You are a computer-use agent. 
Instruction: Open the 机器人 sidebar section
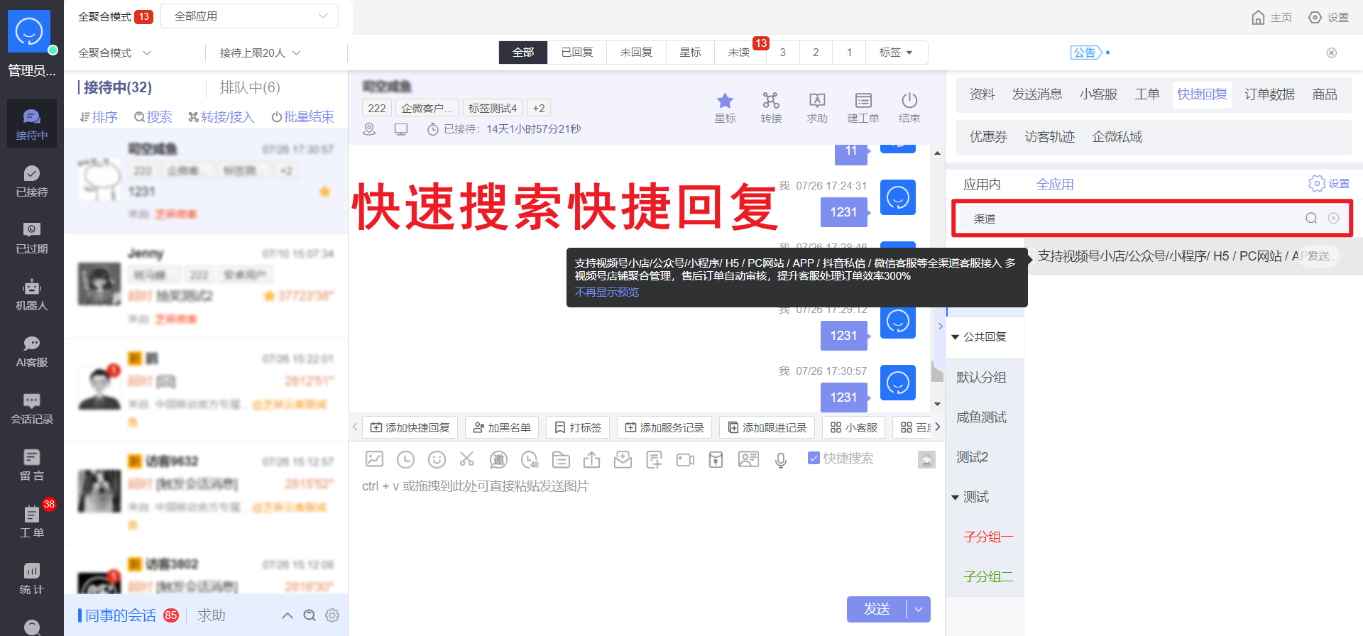[x=31, y=295]
